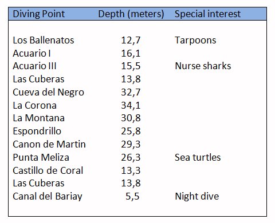Click the Diving Point column header
The height and width of the screenshot is (223, 275).
(39, 14)
